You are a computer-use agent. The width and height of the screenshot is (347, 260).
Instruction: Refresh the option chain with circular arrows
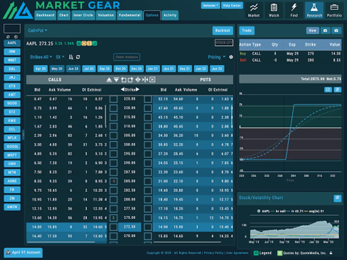(x=78, y=57)
